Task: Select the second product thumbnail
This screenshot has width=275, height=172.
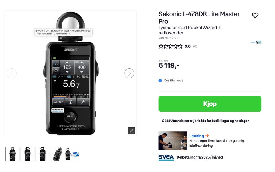Action: pyautogui.click(x=27, y=154)
